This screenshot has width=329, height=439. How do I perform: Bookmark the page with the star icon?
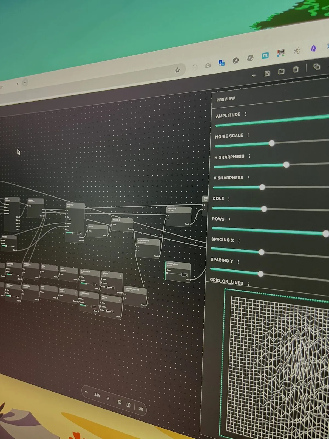[178, 70]
